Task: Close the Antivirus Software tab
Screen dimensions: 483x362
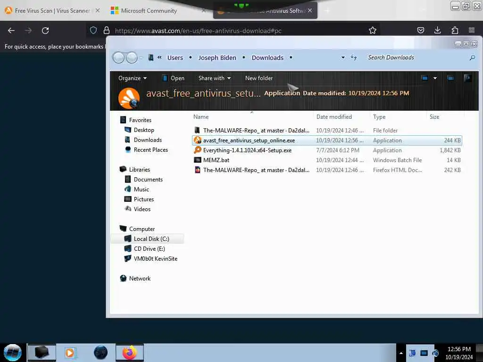Action: (x=310, y=10)
